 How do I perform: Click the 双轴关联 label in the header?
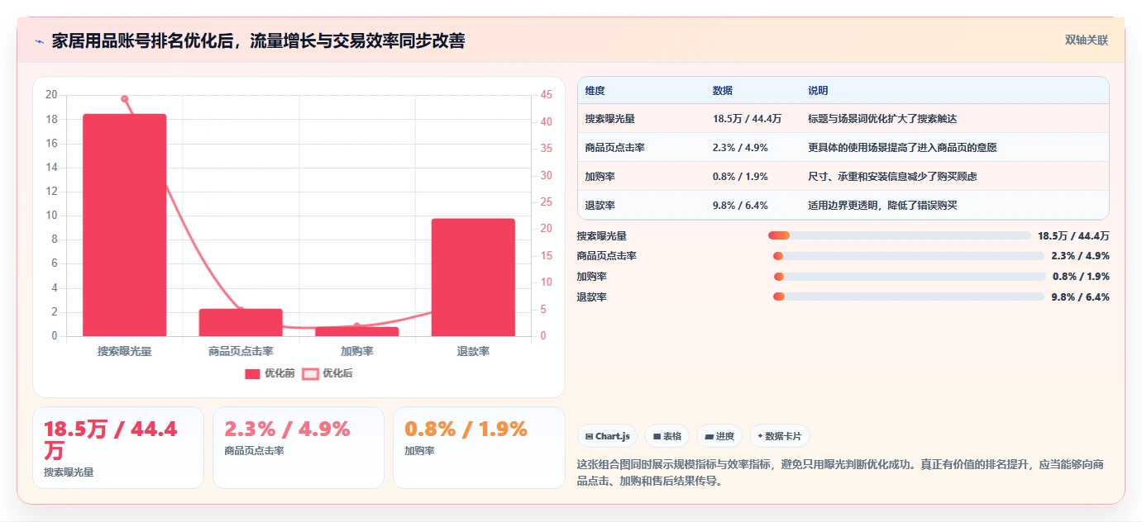tap(1086, 40)
